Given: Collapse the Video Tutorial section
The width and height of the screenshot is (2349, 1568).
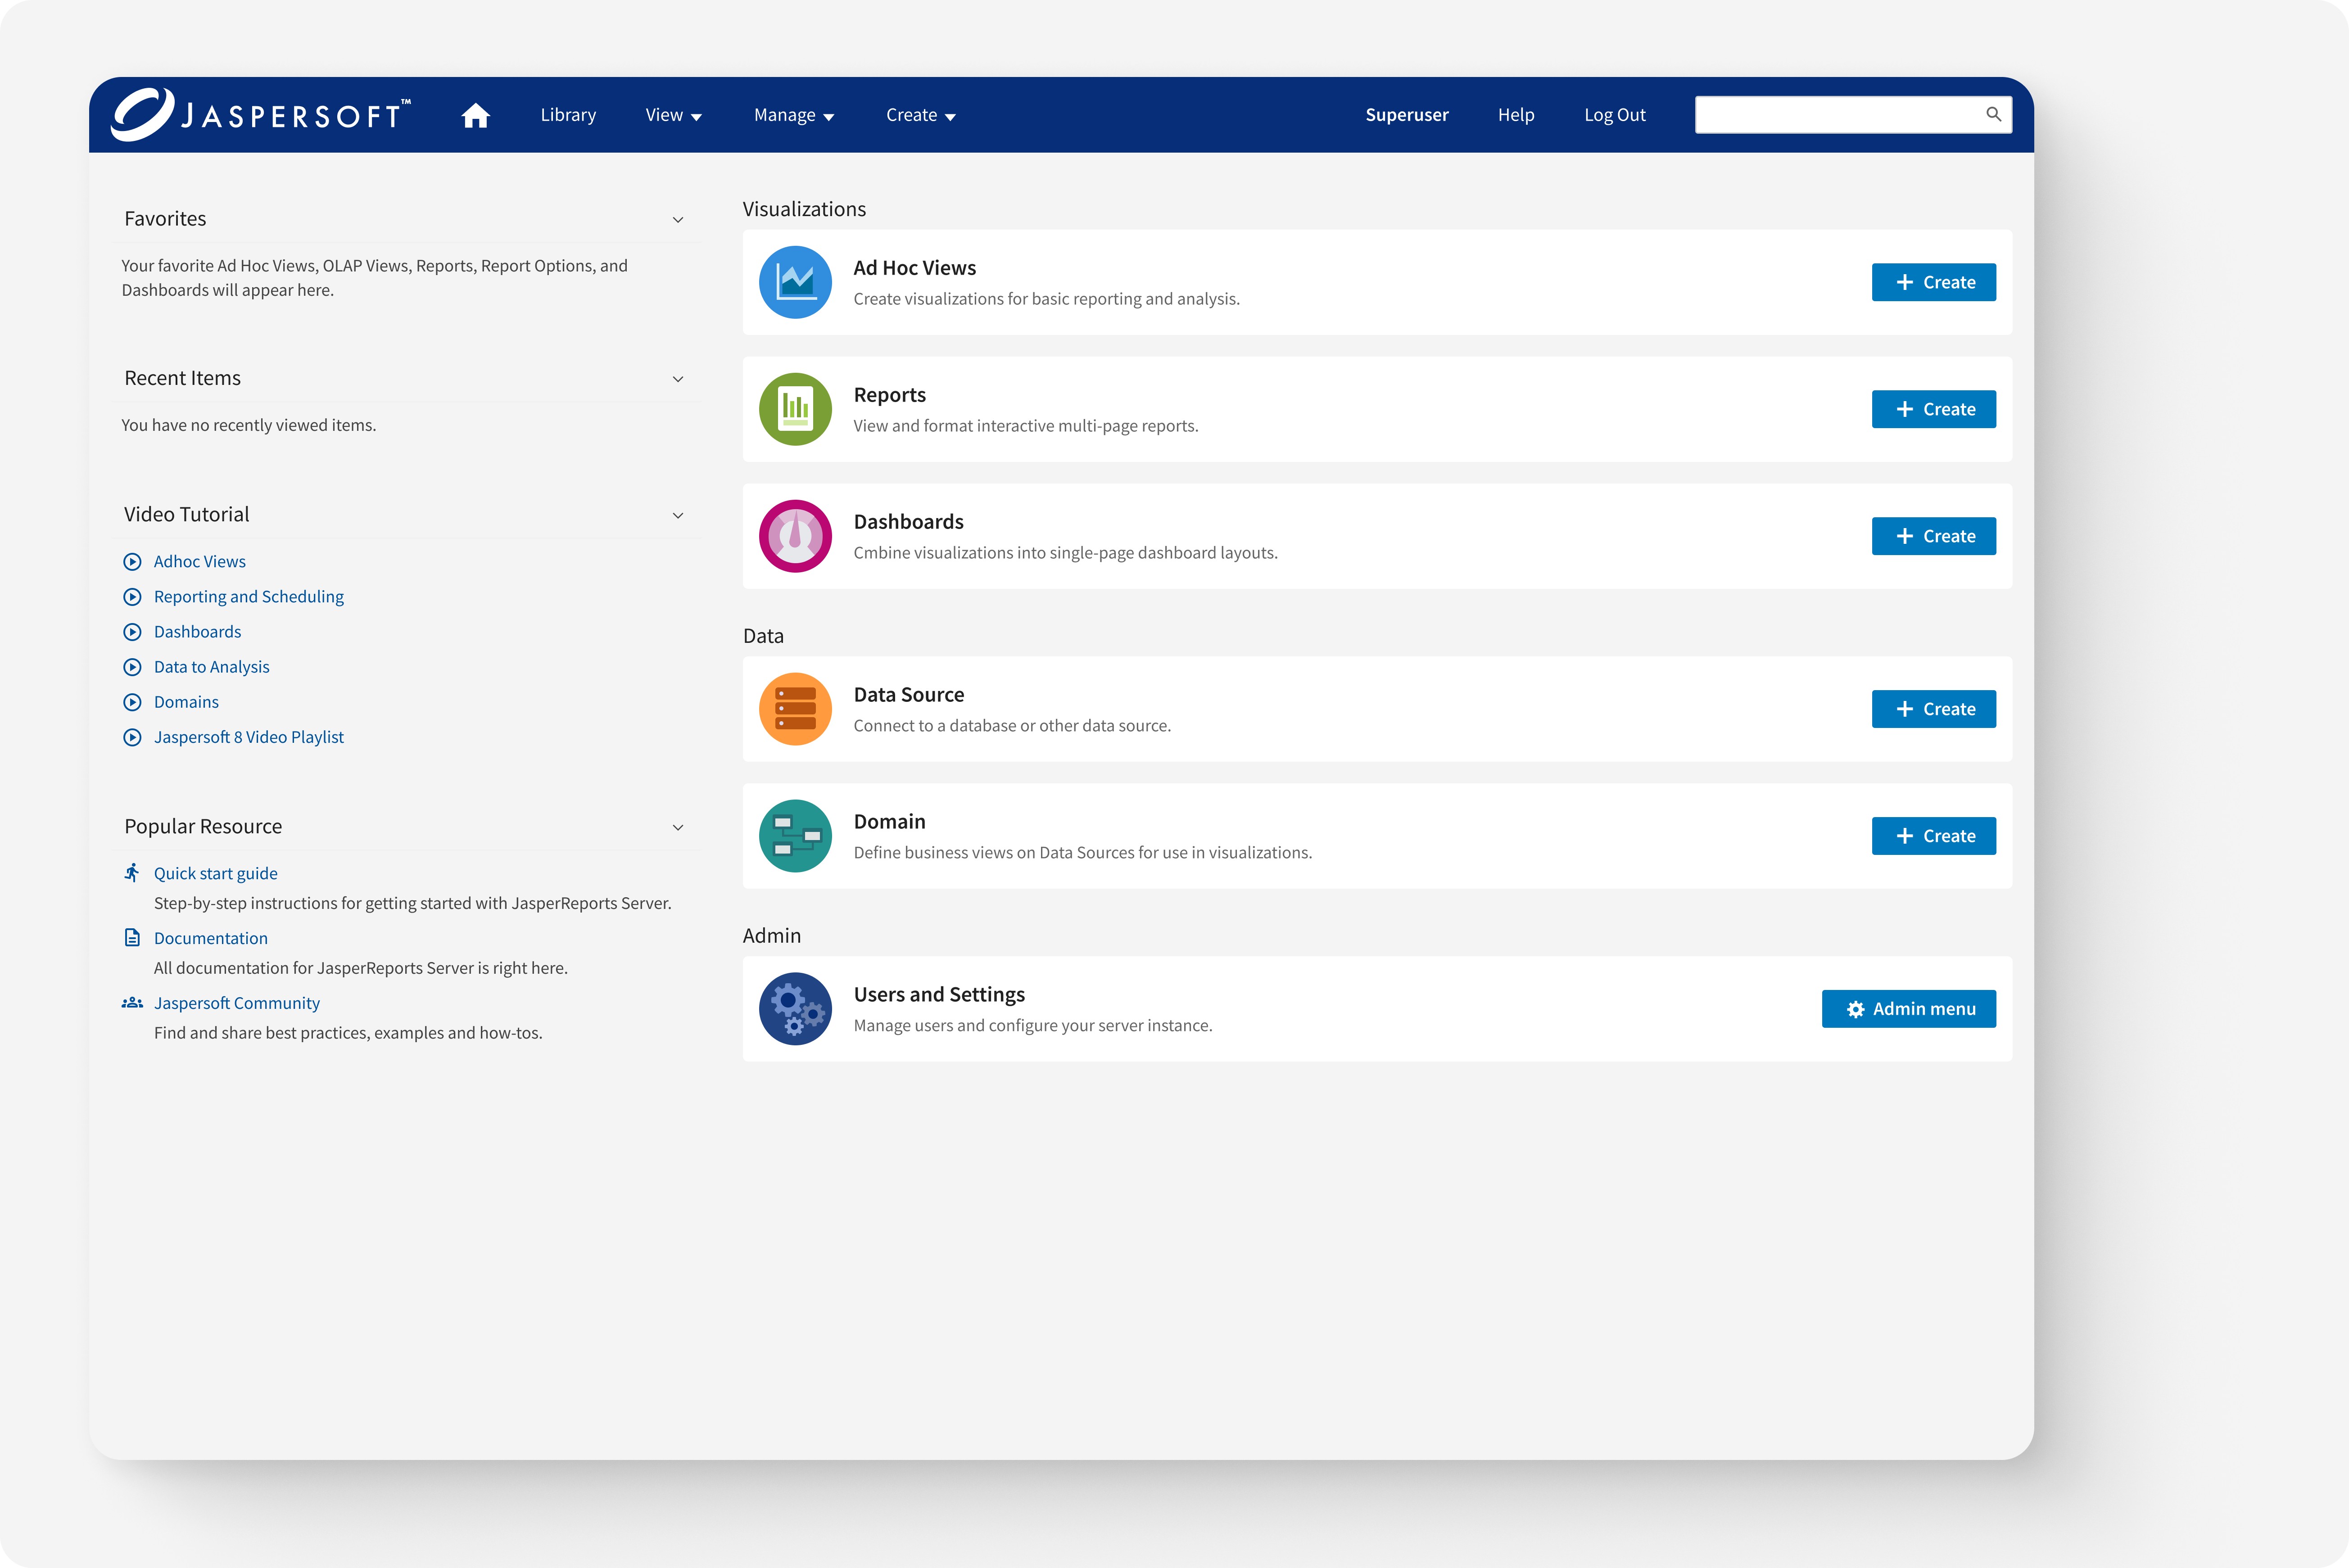Looking at the screenshot, I should coord(678,516).
